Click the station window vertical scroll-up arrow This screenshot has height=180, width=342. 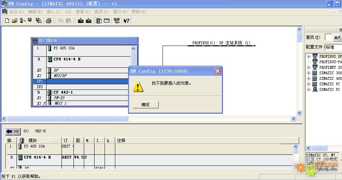(x=300, y=29)
